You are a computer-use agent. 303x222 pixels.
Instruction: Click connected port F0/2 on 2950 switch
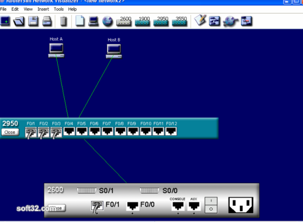[x=43, y=132]
